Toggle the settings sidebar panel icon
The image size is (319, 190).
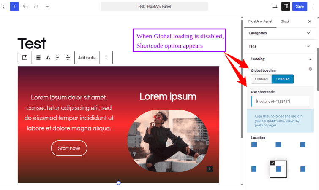(x=286, y=6)
